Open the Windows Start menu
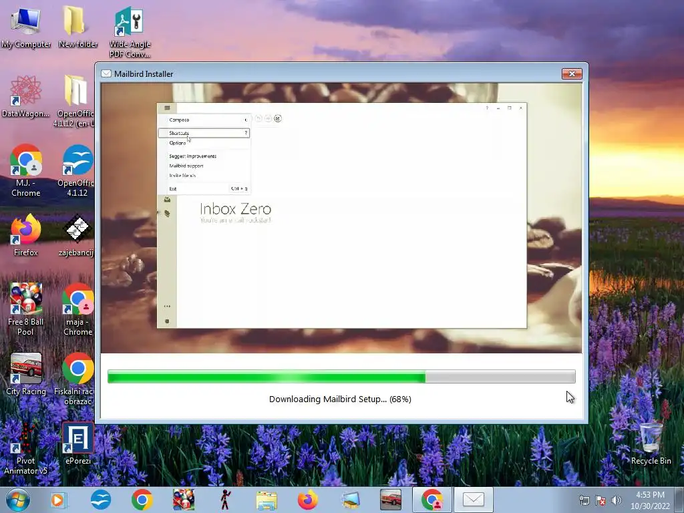Screen dimensions: 684x513 [18, 500]
